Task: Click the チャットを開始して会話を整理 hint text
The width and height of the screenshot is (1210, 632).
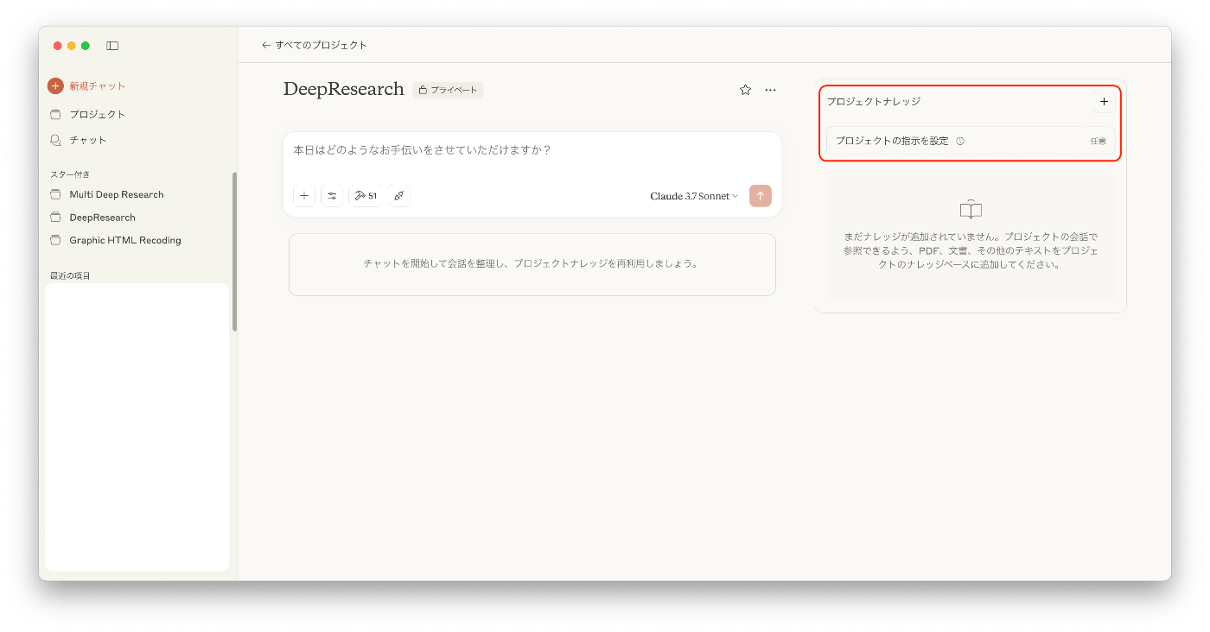Action: [532, 264]
